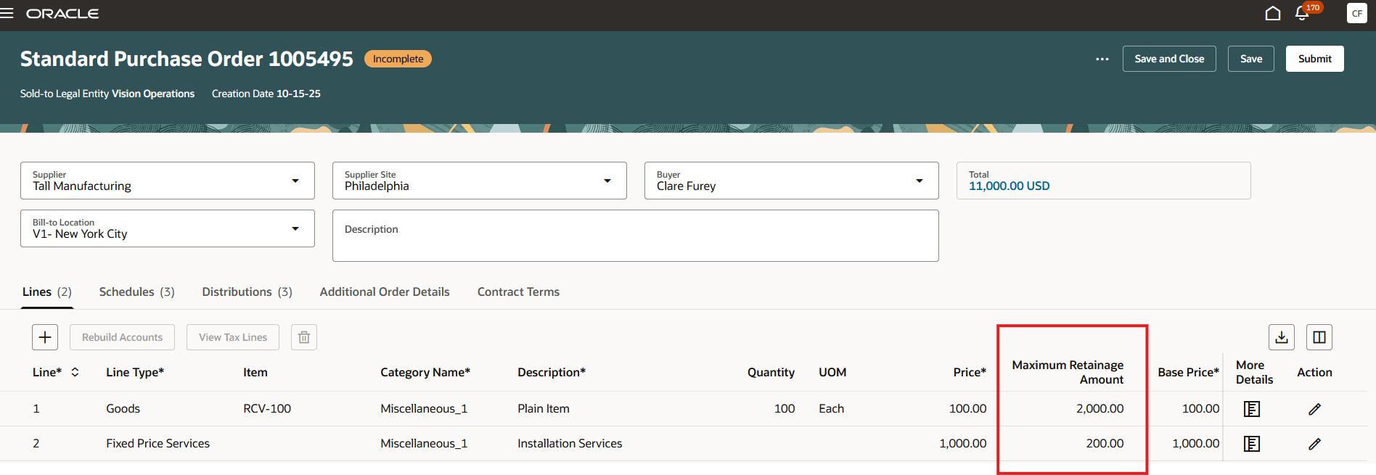The width and height of the screenshot is (1376, 475).
Task: Edit line 2 with the pencil icon
Action: (x=1314, y=444)
